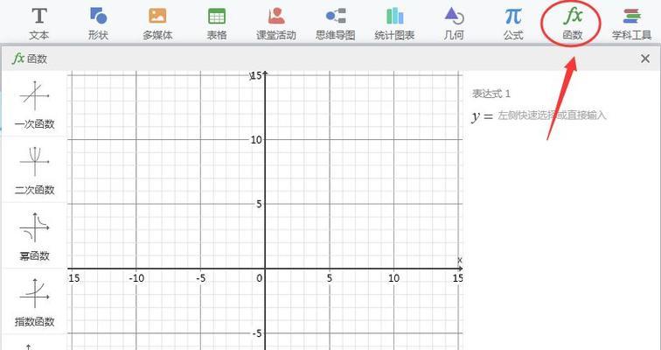Open the 多媒体 multimedia tool
Image resolution: width=661 pixels, height=350 pixels.
(x=157, y=24)
